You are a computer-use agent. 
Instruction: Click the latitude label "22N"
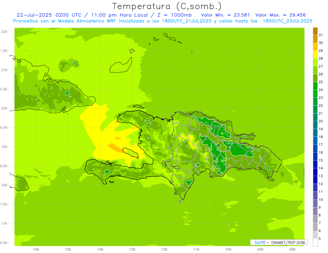[4, 31]
